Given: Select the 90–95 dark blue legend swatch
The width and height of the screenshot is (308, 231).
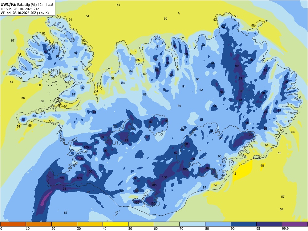Looking at the screenshot, I should (x=244, y=224).
